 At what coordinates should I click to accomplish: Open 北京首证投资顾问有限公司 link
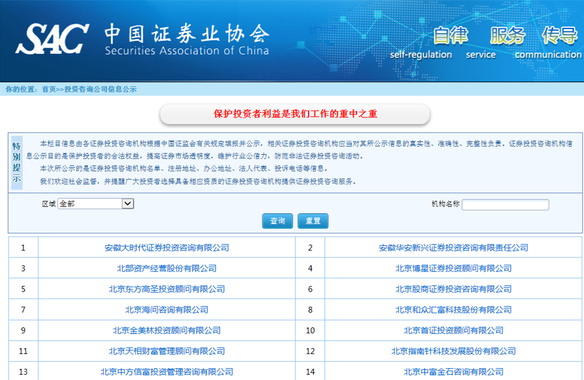[x=453, y=330]
